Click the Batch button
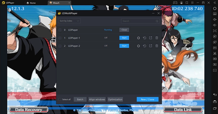 [x=80, y=99]
